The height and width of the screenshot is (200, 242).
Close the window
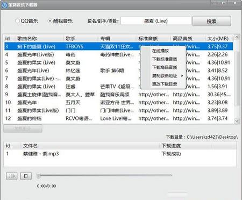point(235,3)
